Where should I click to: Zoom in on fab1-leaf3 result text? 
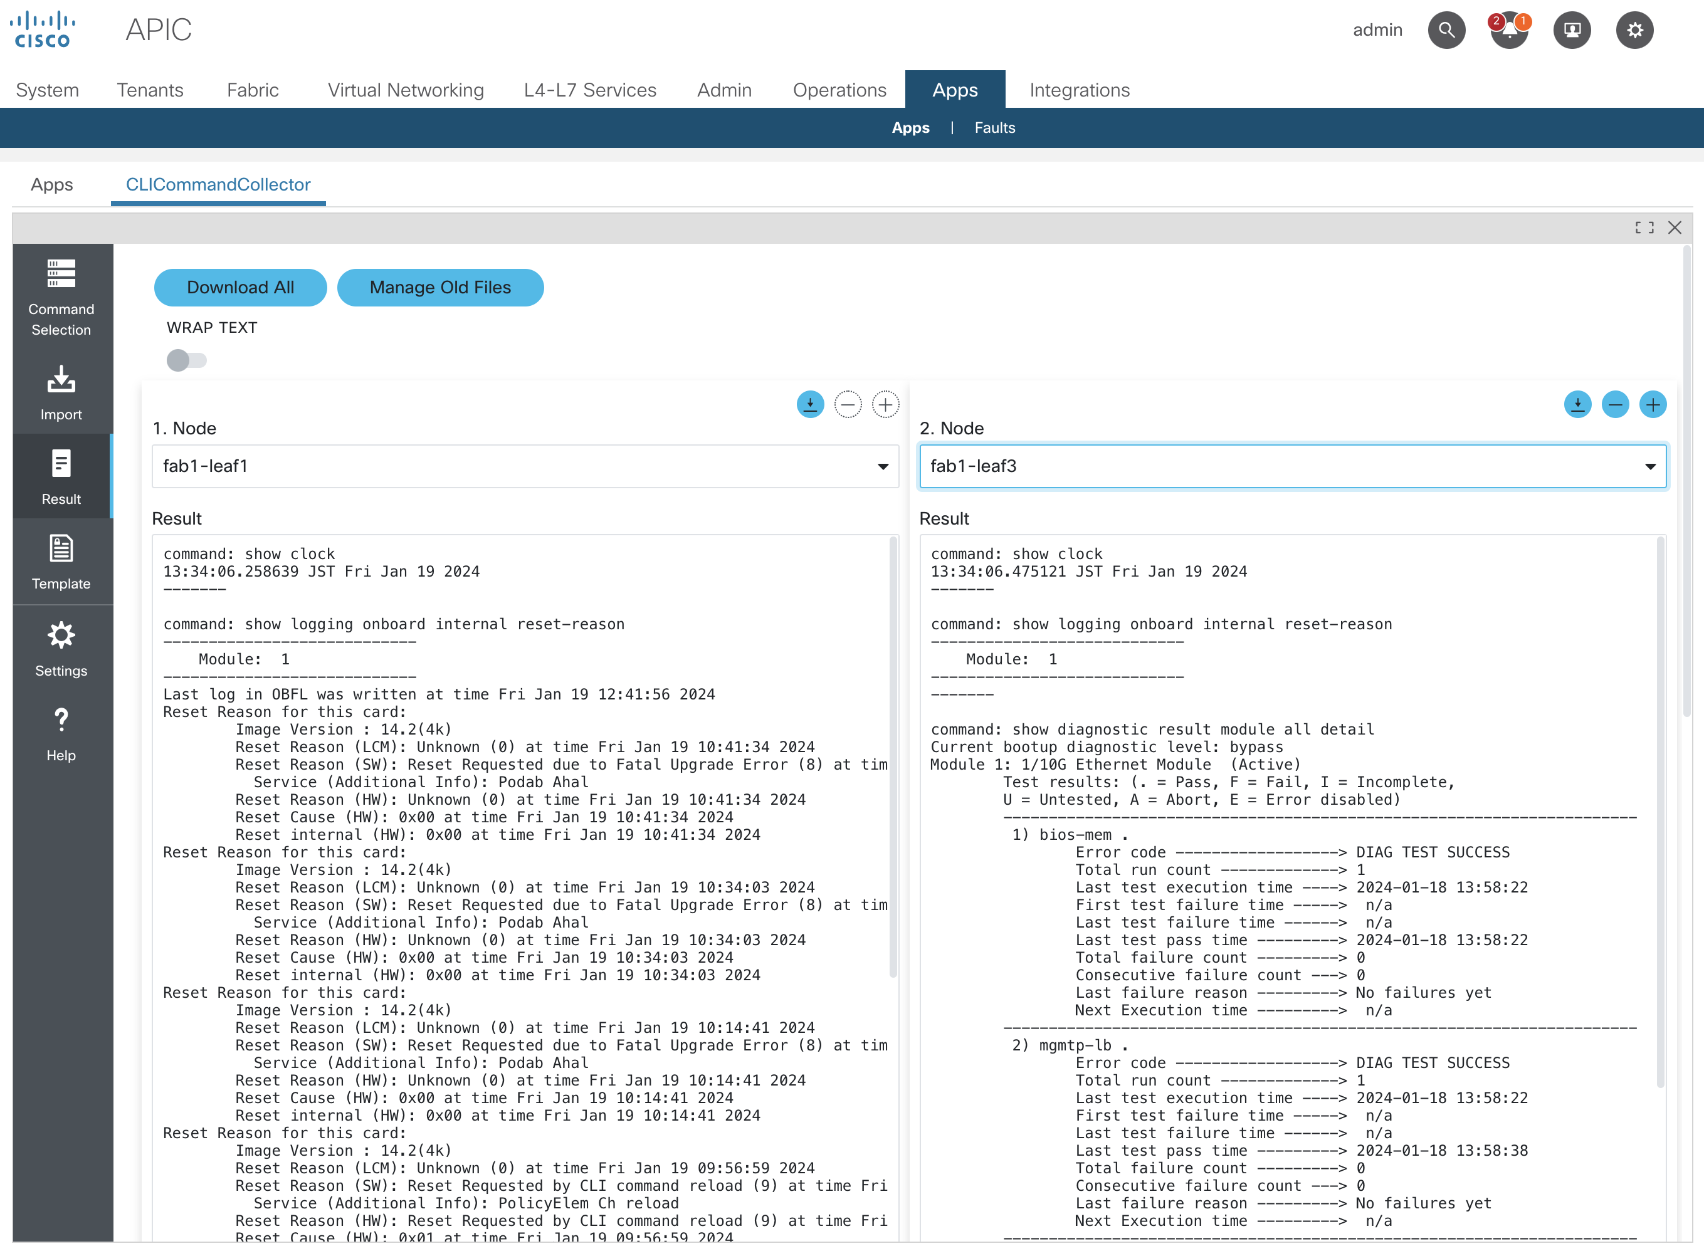[x=1653, y=404]
